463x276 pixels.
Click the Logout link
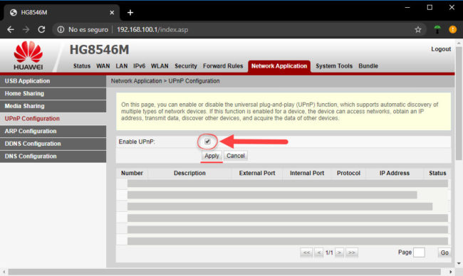point(441,49)
